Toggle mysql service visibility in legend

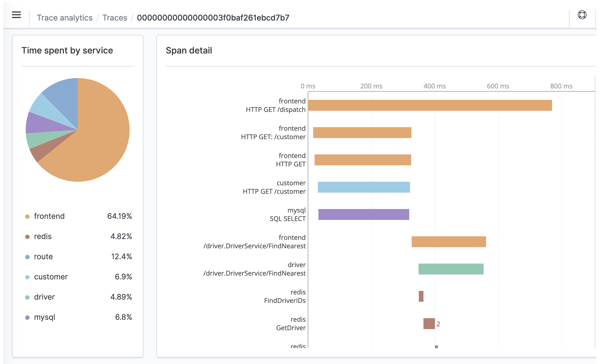point(44,317)
